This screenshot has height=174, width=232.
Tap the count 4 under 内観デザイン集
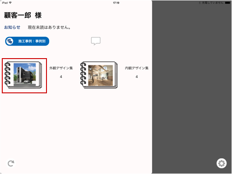pyautogui.click(x=137, y=77)
